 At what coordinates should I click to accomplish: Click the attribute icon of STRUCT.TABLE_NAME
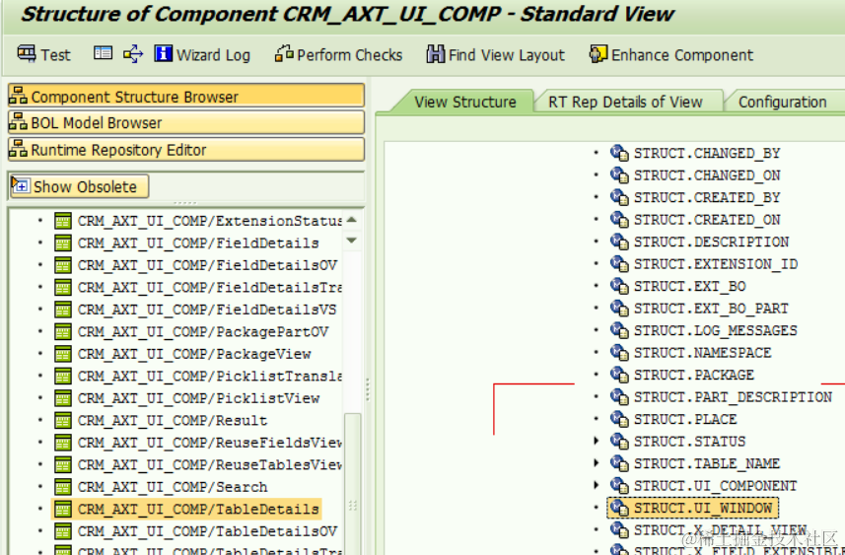tap(619, 463)
